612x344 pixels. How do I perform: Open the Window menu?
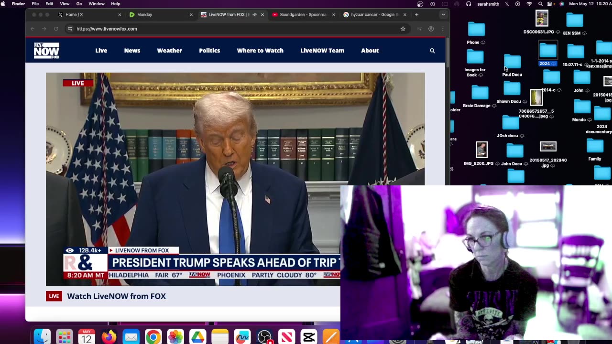click(97, 4)
